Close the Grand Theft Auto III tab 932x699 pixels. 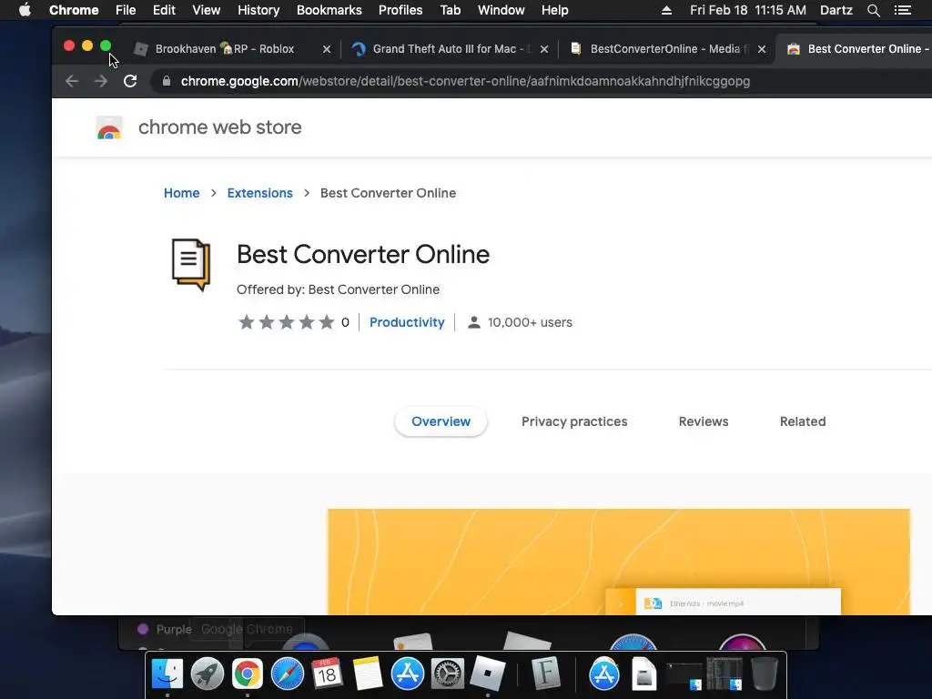pos(544,49)
